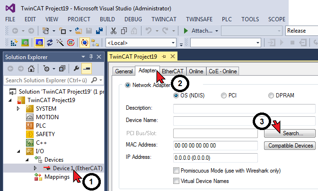The image size is (318, 191).
Task: Click the Cut scissors icon
Action: [x=114, y=31]
